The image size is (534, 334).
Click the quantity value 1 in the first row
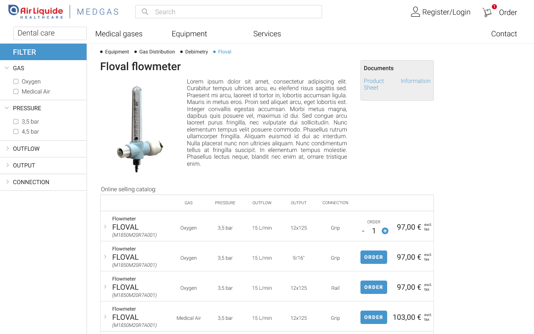[374, 231]
